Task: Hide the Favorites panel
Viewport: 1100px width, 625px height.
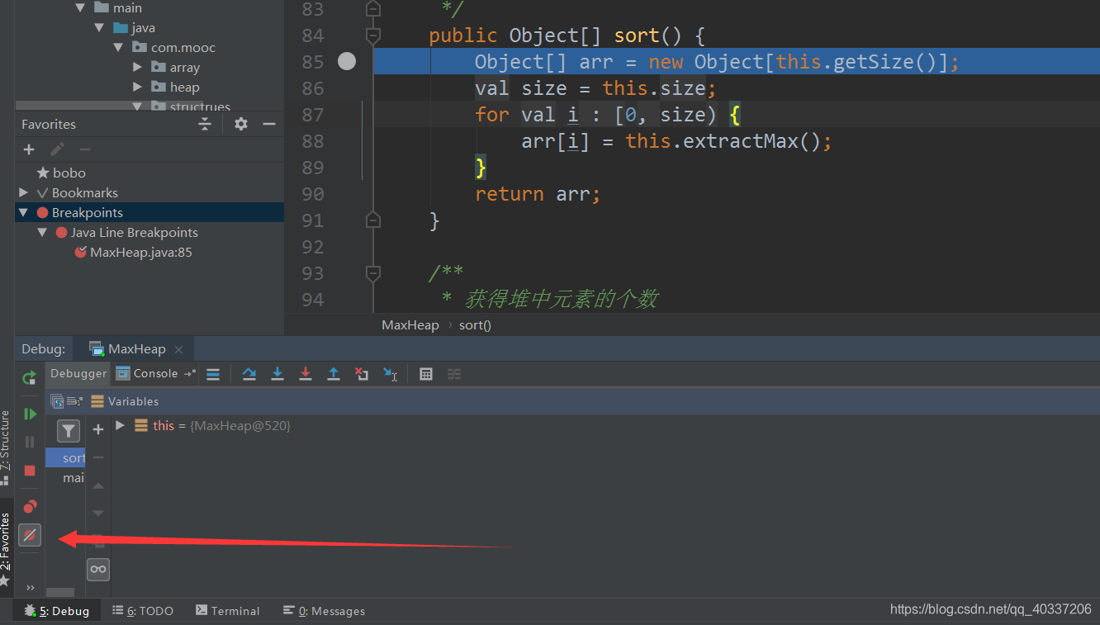Action: (269, 124)
